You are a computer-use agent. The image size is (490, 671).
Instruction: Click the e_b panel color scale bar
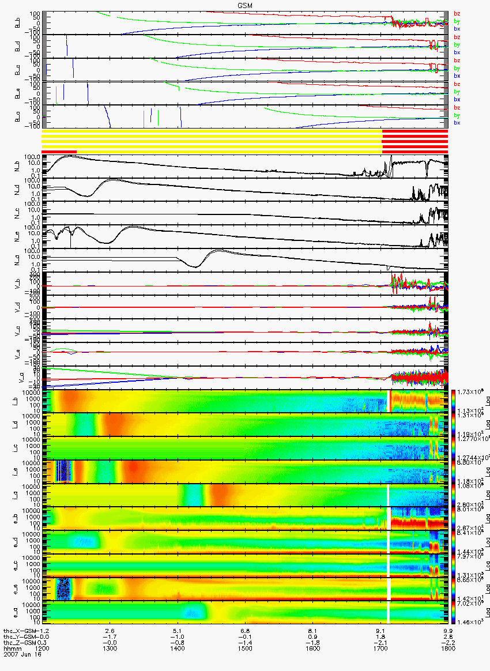[454, 519]
